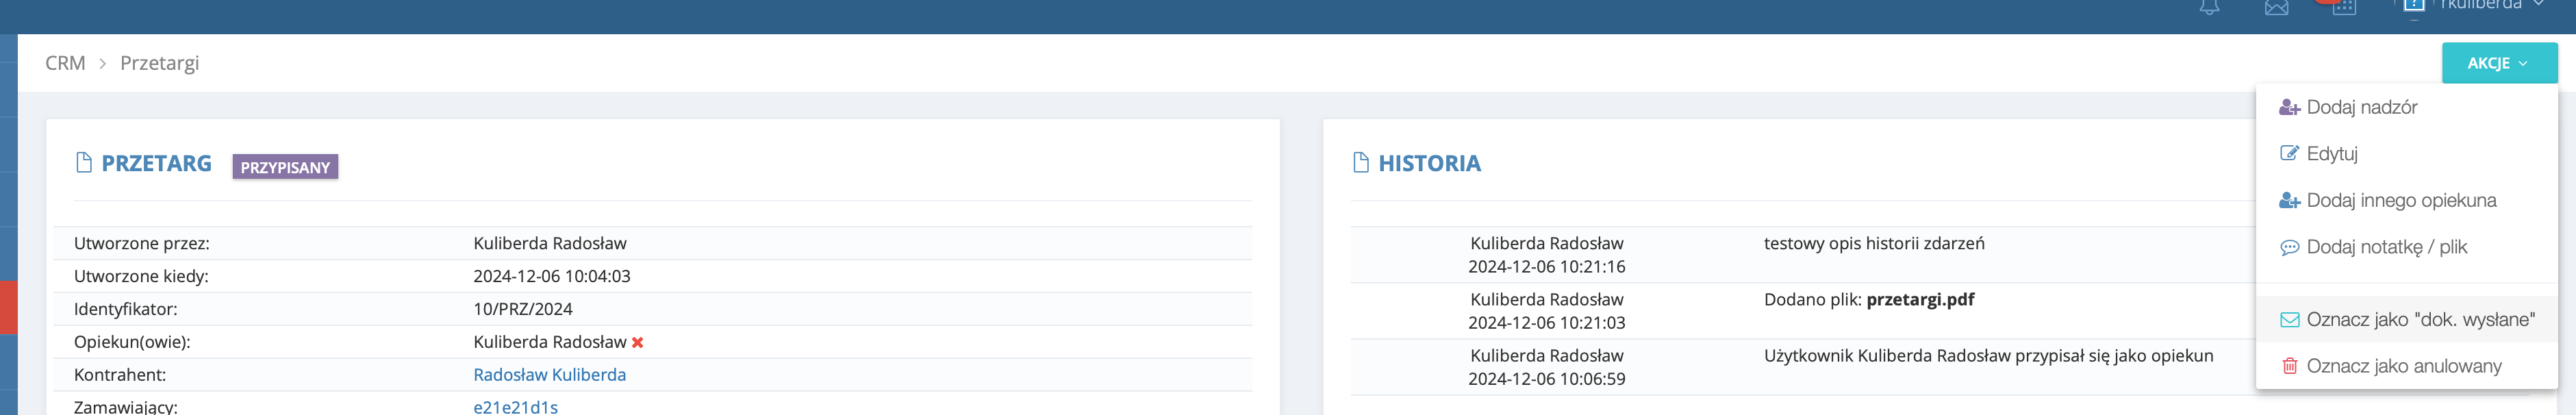This screenshot has height=415, width=2576.
Task: Collapse the AKCJE dropdown button
Action: click(2499, 63)
